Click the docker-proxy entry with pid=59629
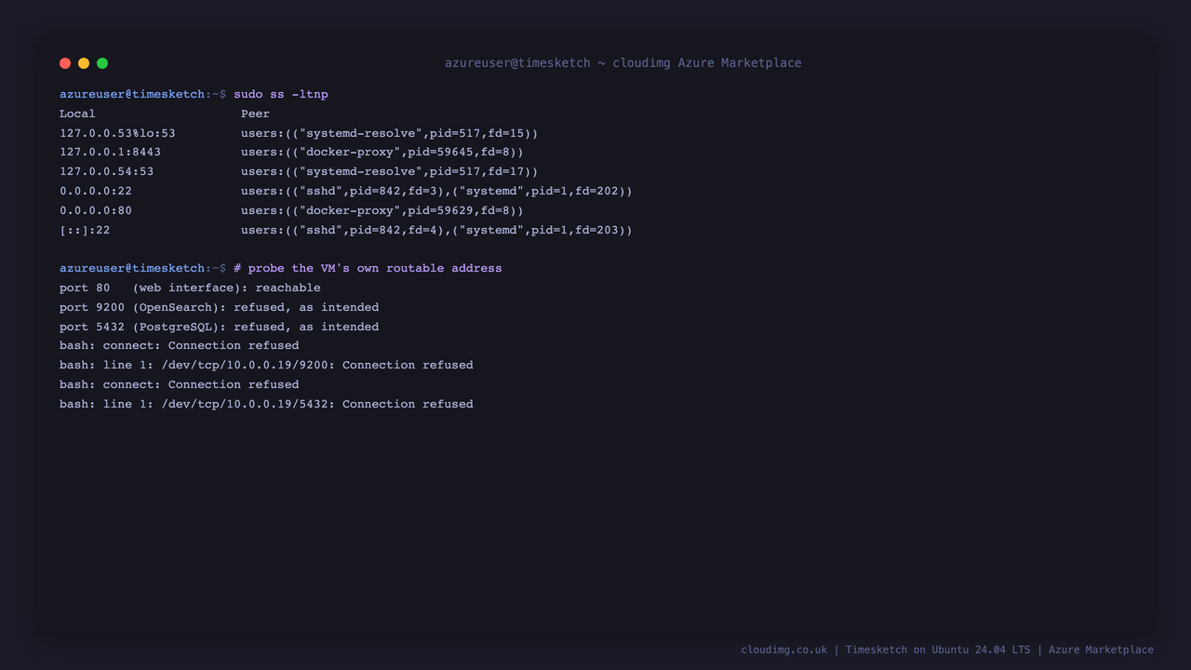The width and height of the screenshot is (1191, 670). (x=382, y=210)
